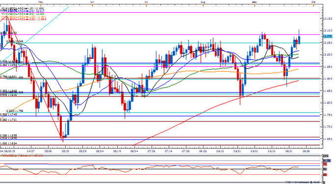Select the 11,950 price axis label

328,66
